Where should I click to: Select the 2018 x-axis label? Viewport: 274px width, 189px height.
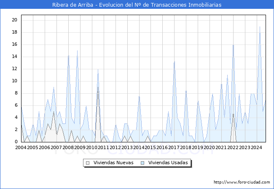click(185, 147)
